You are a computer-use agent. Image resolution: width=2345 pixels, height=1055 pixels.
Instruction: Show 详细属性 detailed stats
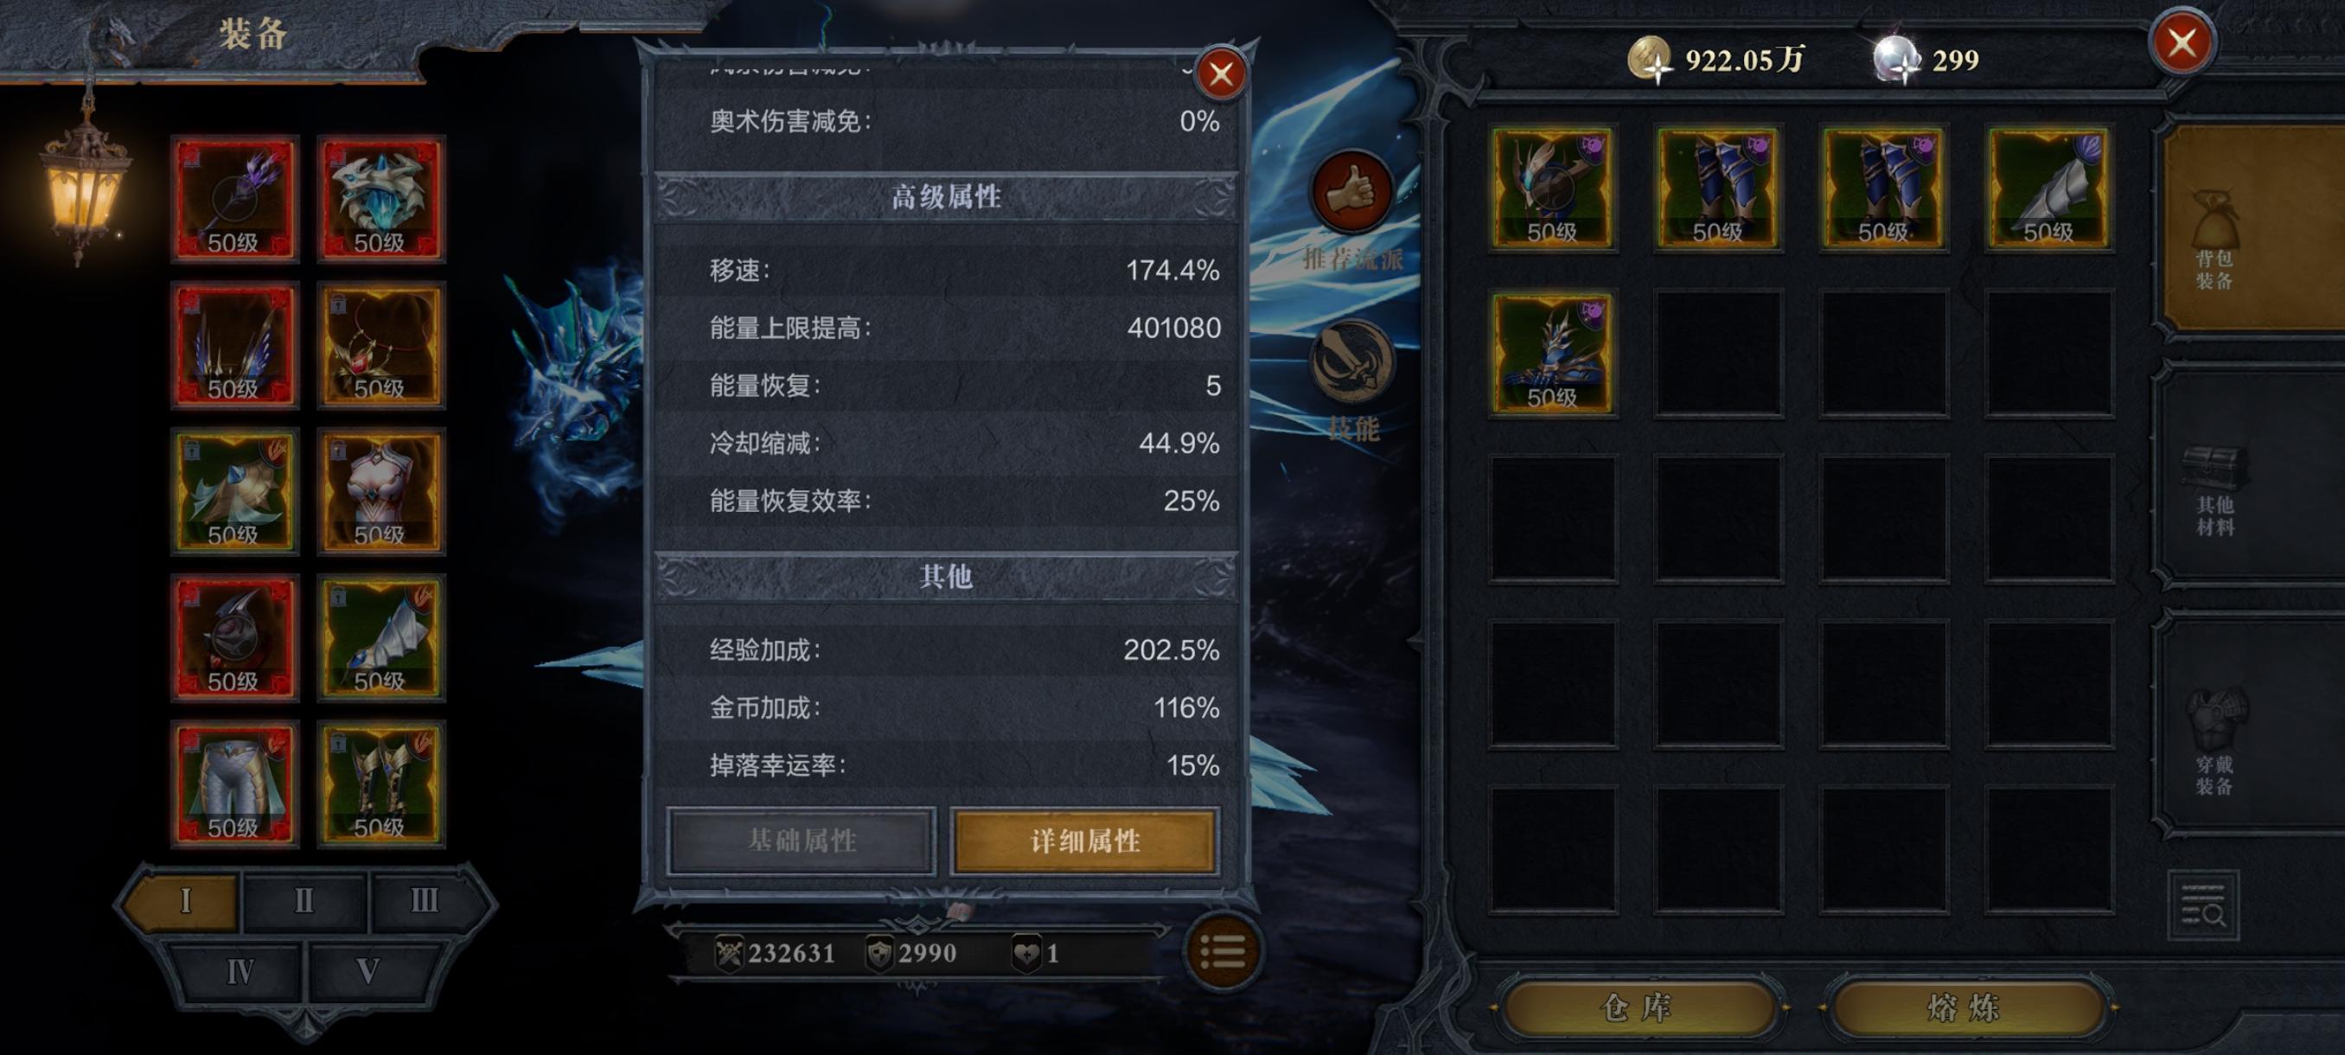coord(1085,841)
